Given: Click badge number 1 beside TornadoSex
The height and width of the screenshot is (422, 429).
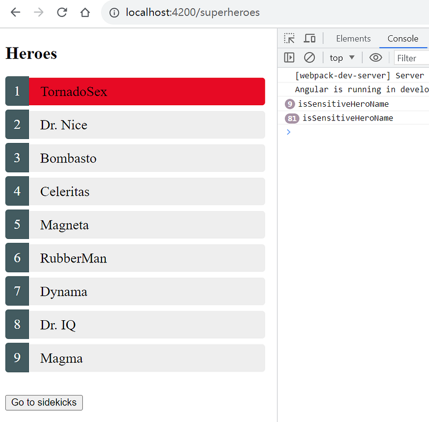Looking at the screenshot, I should click(x=17, y=91).
